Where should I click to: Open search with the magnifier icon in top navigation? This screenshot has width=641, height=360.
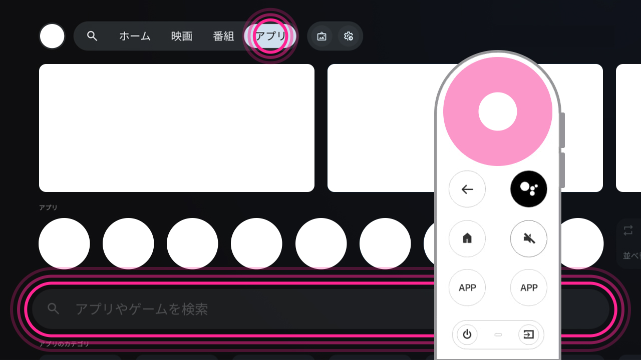coord(92,36)
